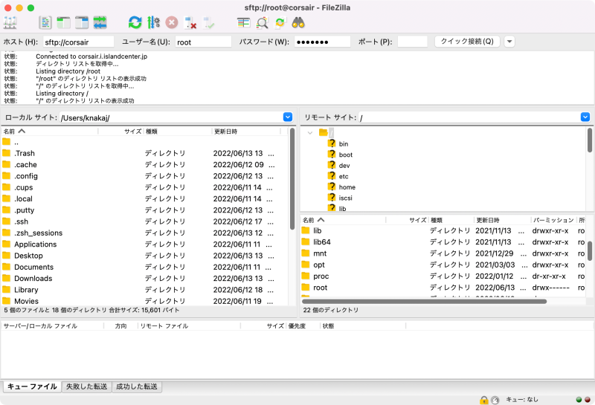Screen dimensions: 595x405
Task: Toggle the message log display icon
Action: click(45, 23)
